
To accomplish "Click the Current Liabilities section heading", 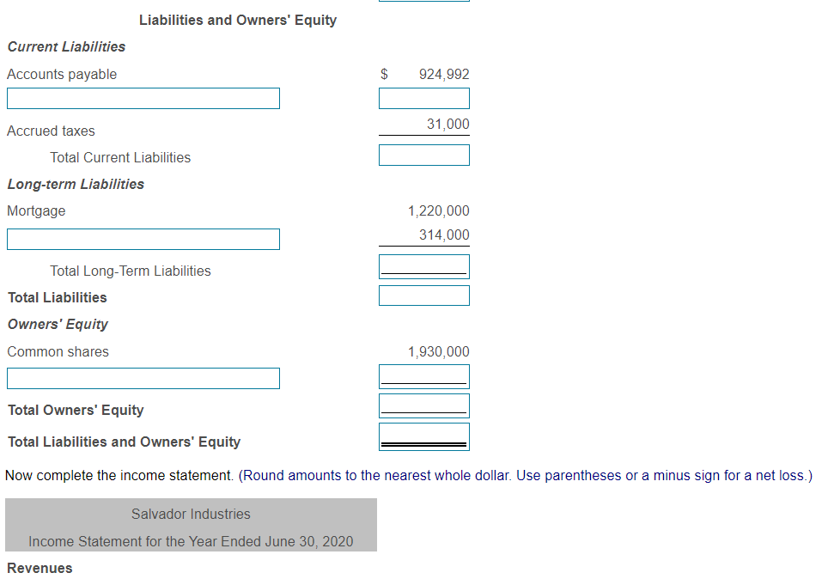I will click(65, 47).
